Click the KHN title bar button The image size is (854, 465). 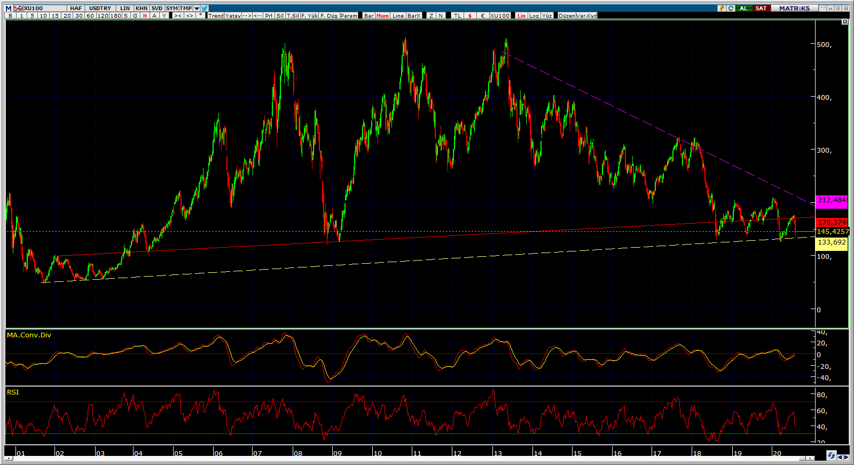(142, 9)
